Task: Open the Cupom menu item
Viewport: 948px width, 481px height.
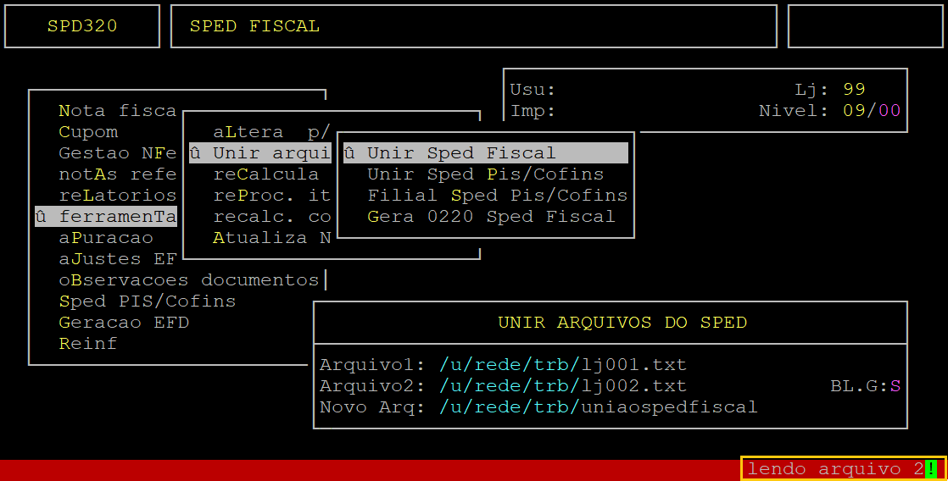Action: (88, 132)
